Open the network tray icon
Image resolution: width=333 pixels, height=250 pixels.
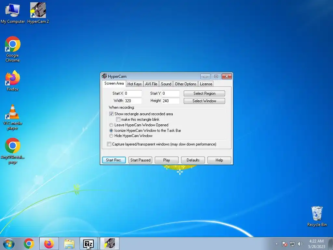click(292, 244)
